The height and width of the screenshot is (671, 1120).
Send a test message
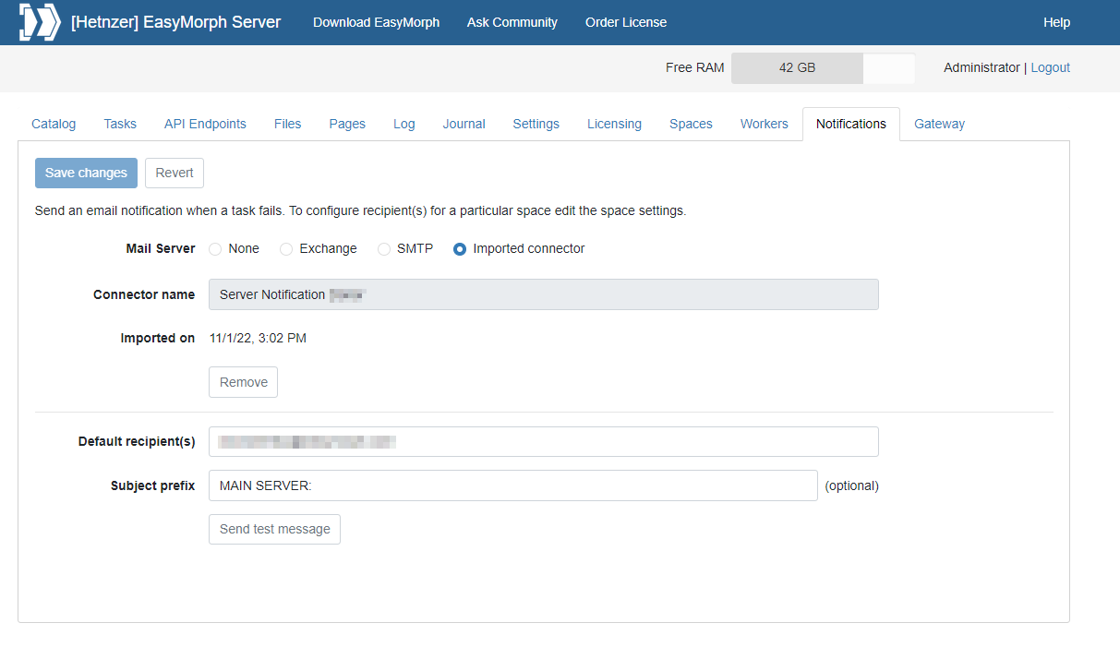point(274,529)
